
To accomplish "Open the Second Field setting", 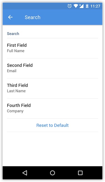I will (x=52, y=68).
